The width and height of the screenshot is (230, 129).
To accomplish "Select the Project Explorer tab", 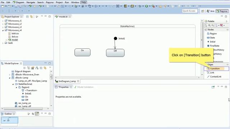I will [12, 17].
